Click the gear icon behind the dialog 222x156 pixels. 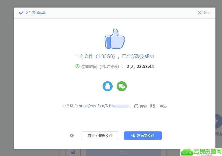[73, 152]
